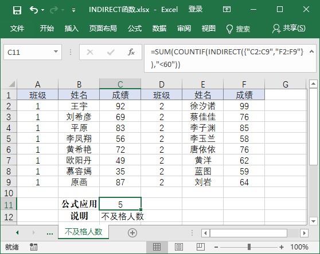Viewport: 320px width, 254px height.
Task: Click the Select All corner triangle
Action: [11, 84]
